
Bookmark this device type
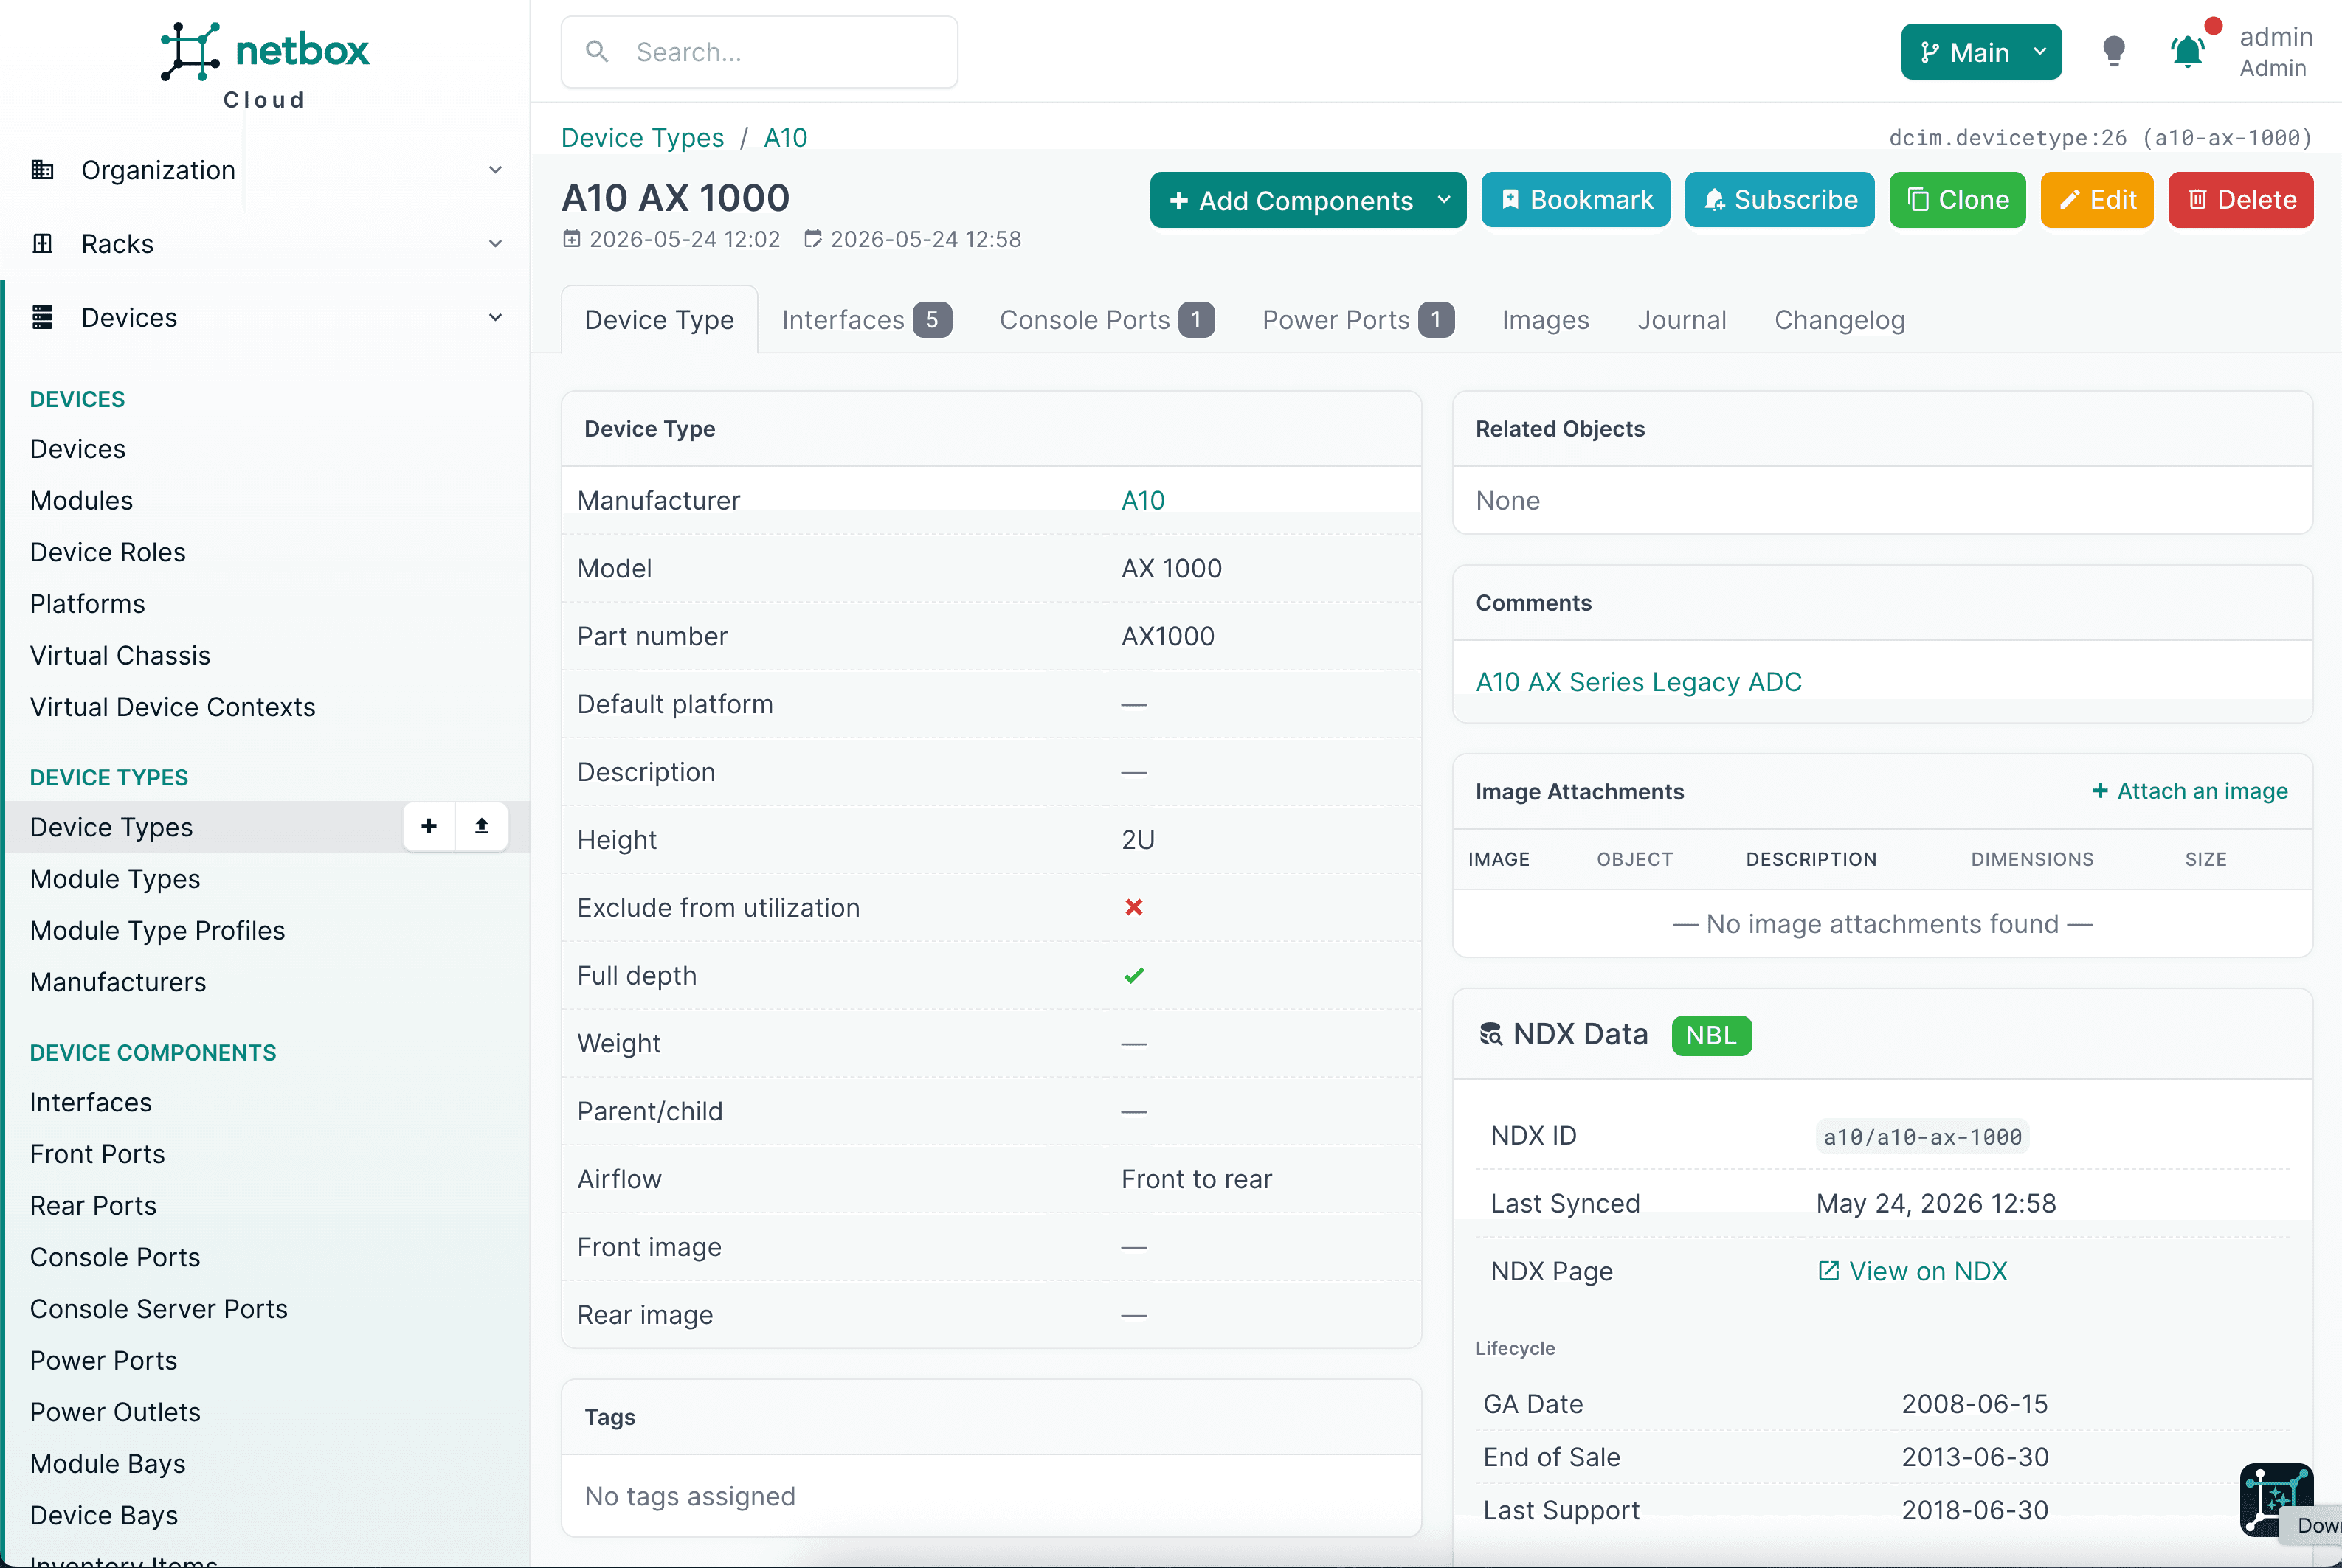pyautogui.click(x=1575, y=200)
